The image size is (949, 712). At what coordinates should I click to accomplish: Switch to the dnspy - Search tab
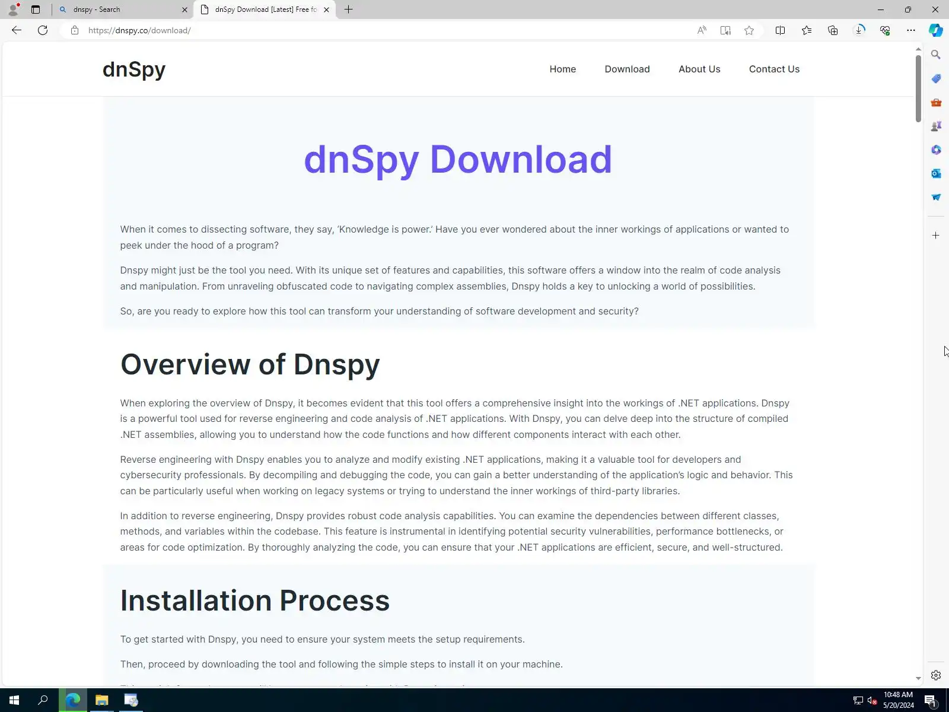tap(123, 9)
